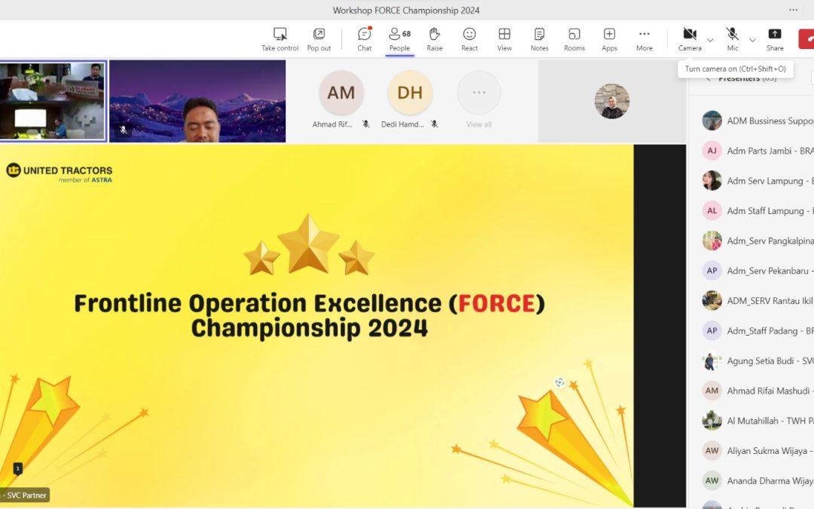The width and height of the screenshot is (814, 509).
Task: Open breakout Rooms
Action: pos(574,39)
